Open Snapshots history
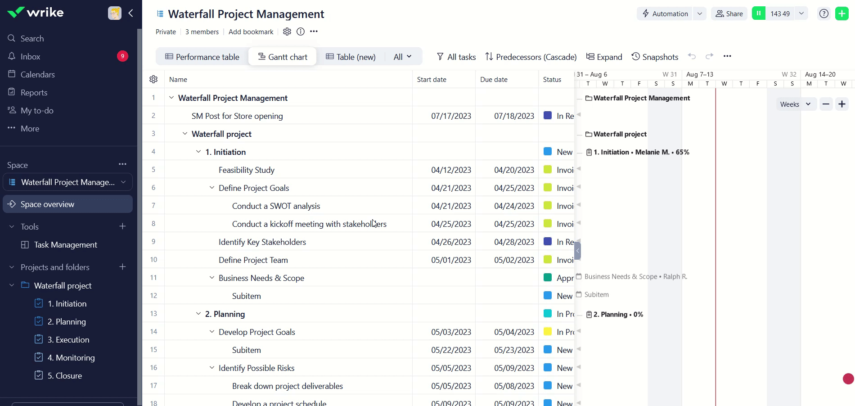 655,57
